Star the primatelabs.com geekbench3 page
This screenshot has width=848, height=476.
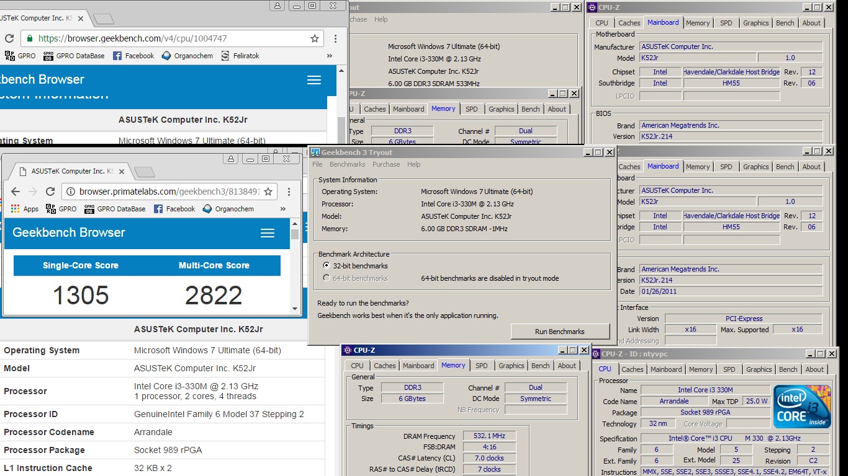point(268,192)
